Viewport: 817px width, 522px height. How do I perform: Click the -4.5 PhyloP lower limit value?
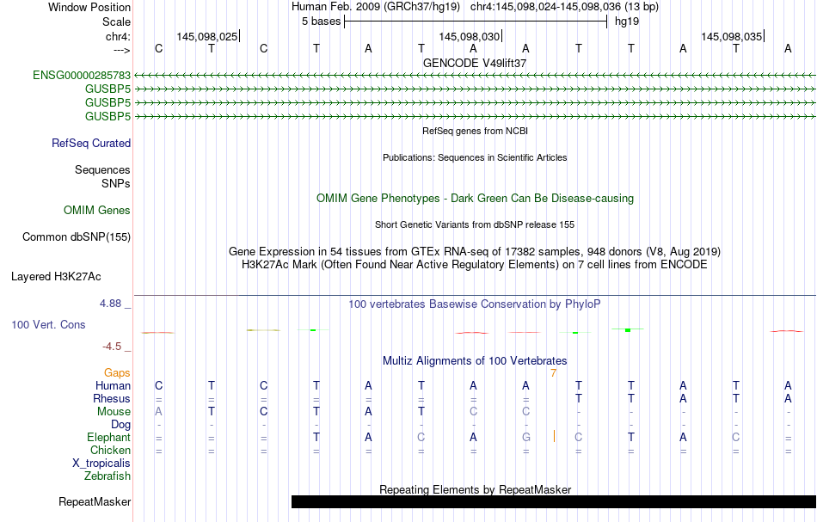(x=112, y=347)
